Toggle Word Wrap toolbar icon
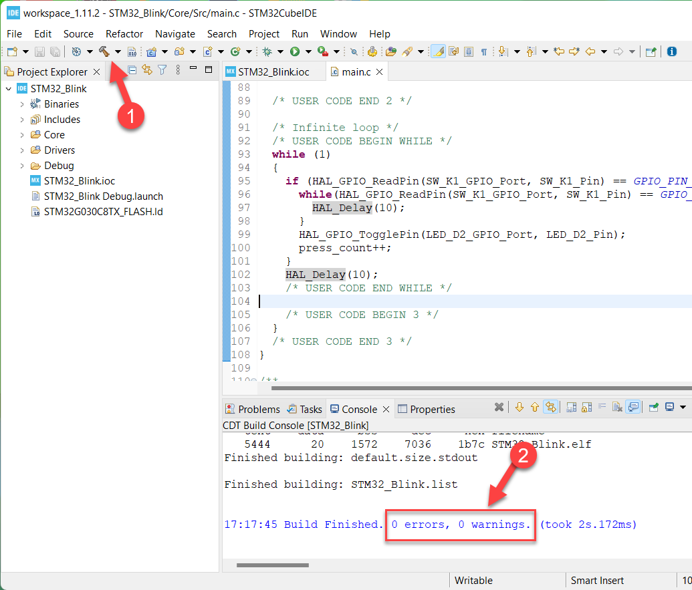The height and width of the screenshot is (590, 692). pyautogui.click(x=454, y=51)
